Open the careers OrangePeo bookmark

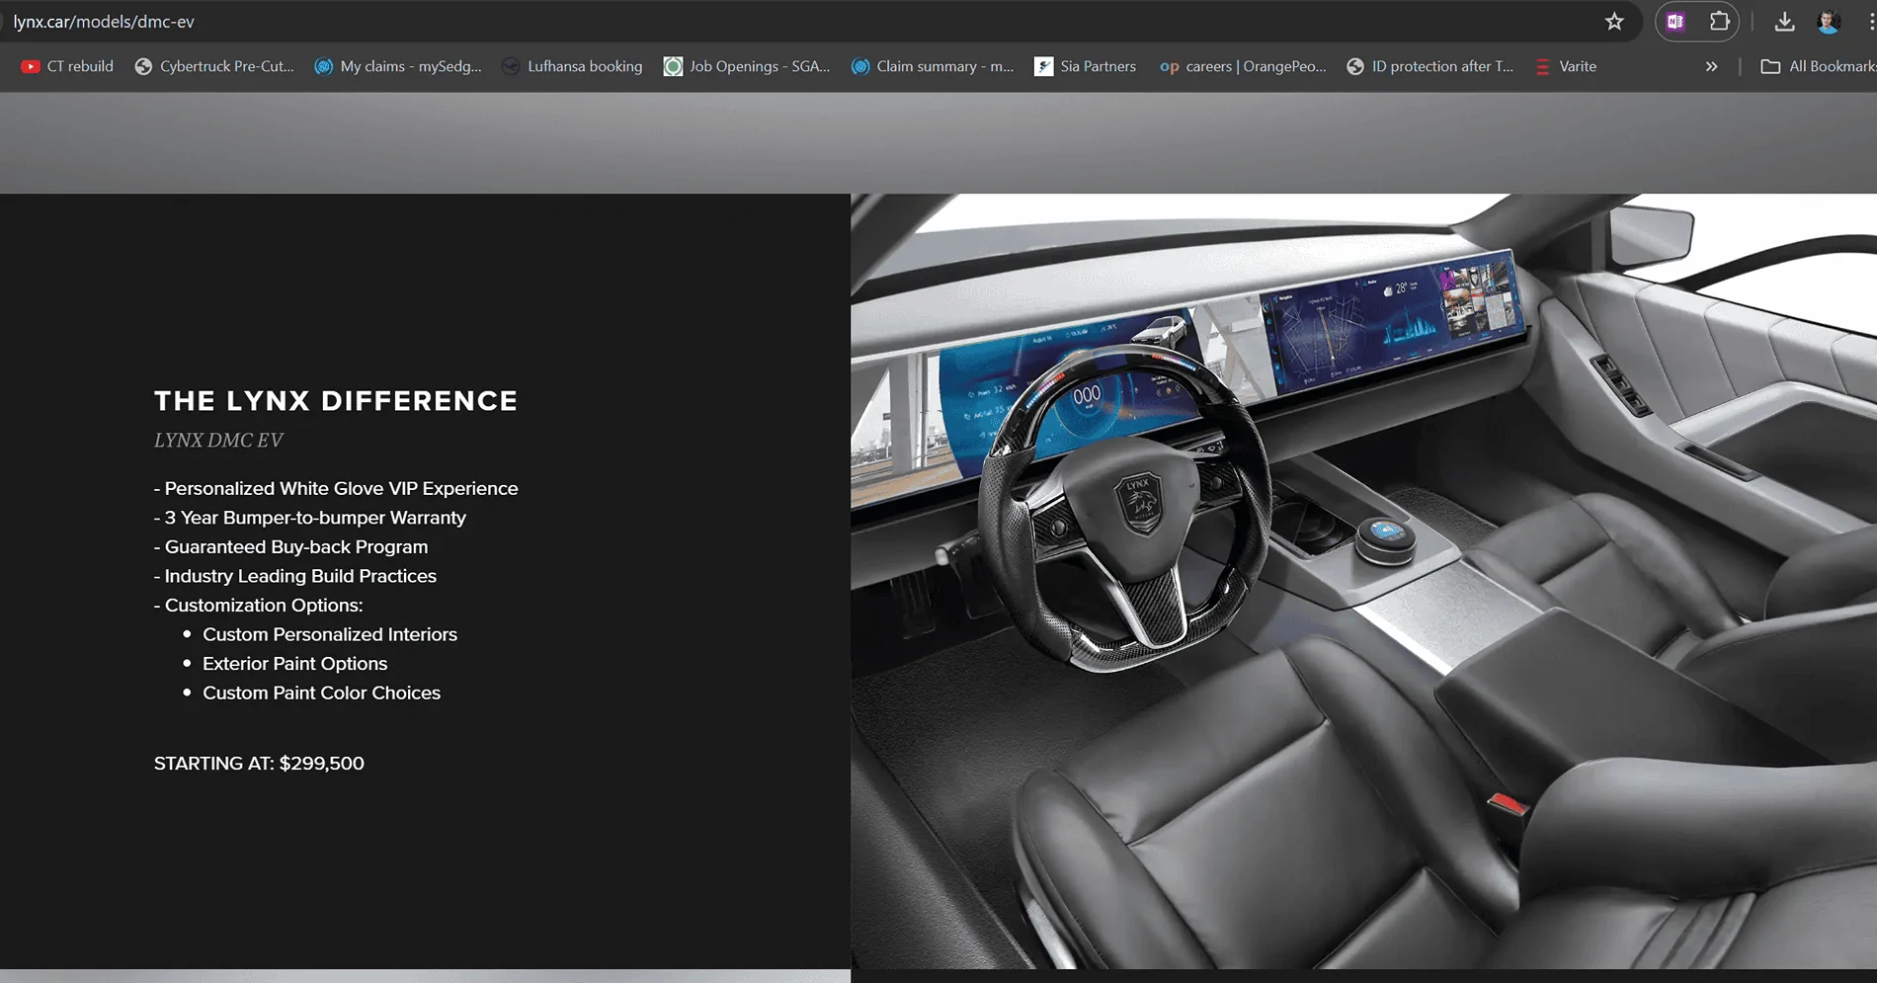click(1243, 66)
